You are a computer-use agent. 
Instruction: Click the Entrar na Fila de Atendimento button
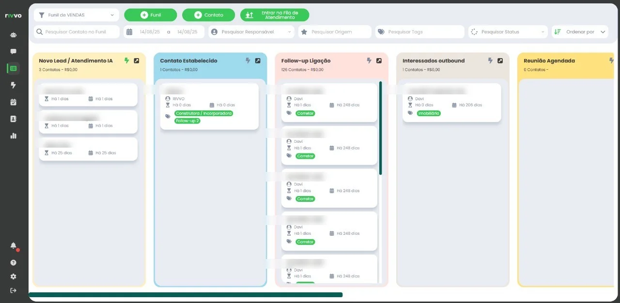tap(275, 15)
